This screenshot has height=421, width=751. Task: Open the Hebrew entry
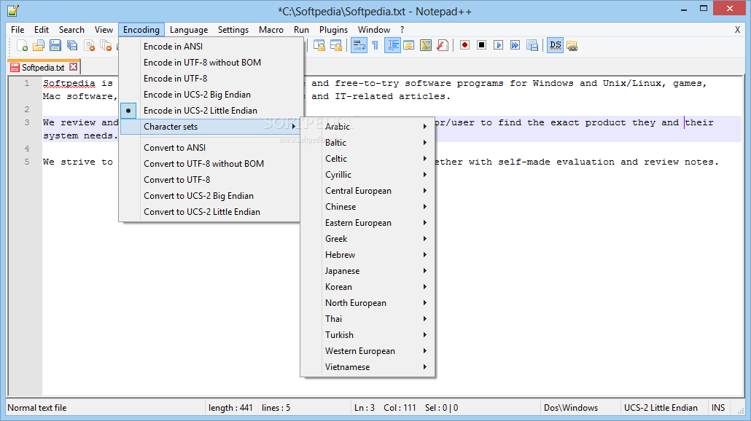(x=367, y=254)
